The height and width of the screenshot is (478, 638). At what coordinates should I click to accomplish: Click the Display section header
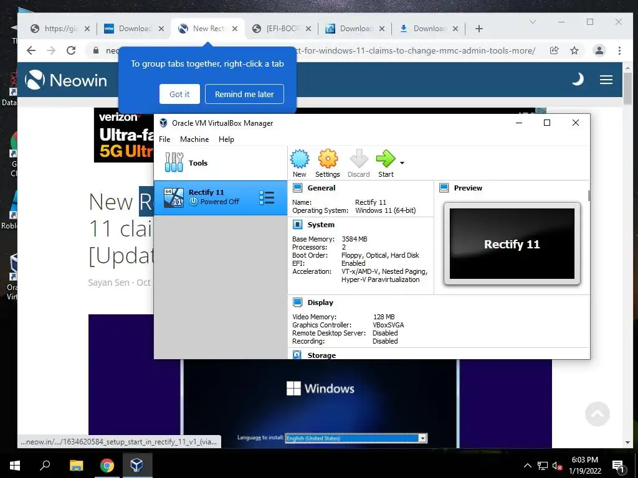pos(320,302)
